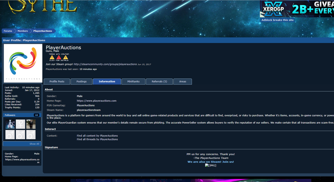Click the Posts per Day value 0.29
The width and height of the screenshot is (334, 182).
[37, 102]
